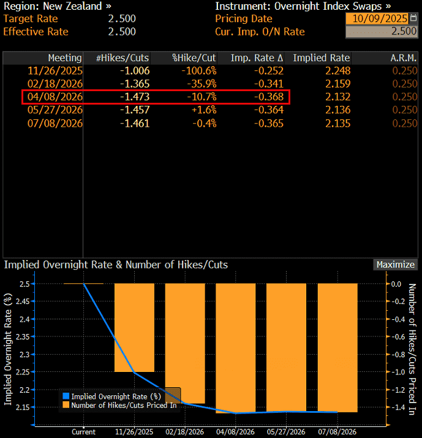
Task: Click the -0.341 implied rate change
Action: coord(269,84)
